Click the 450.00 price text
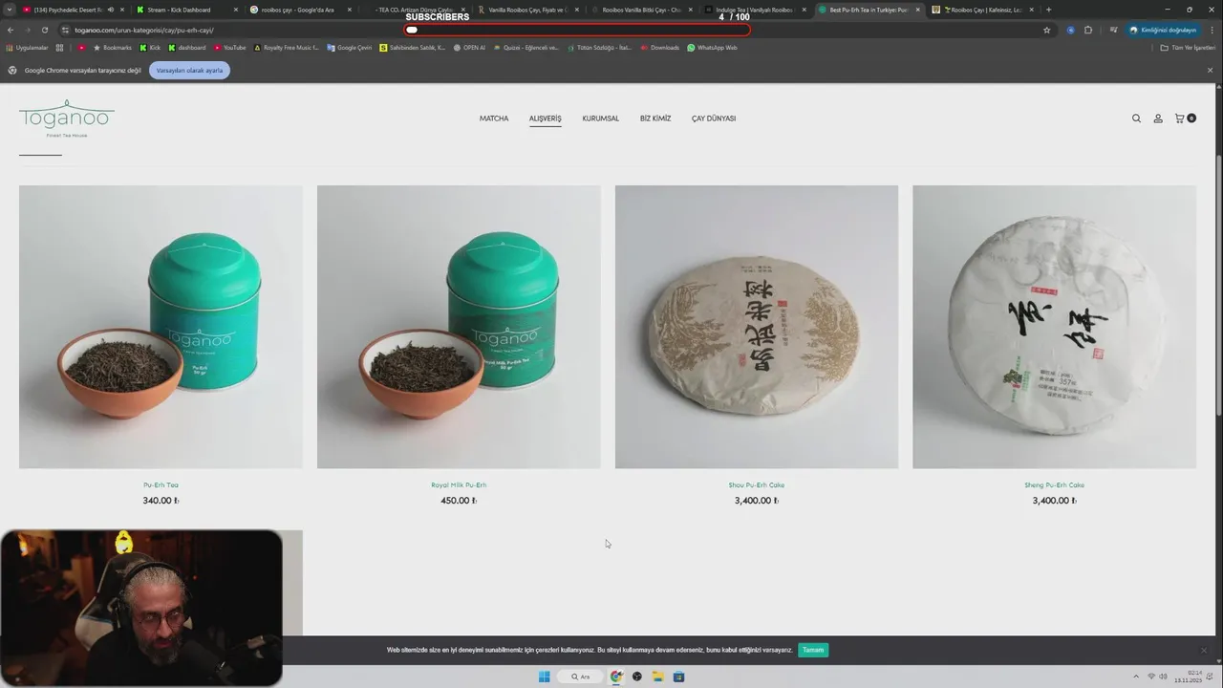1223x688 pixels. [x=459, y=501]
